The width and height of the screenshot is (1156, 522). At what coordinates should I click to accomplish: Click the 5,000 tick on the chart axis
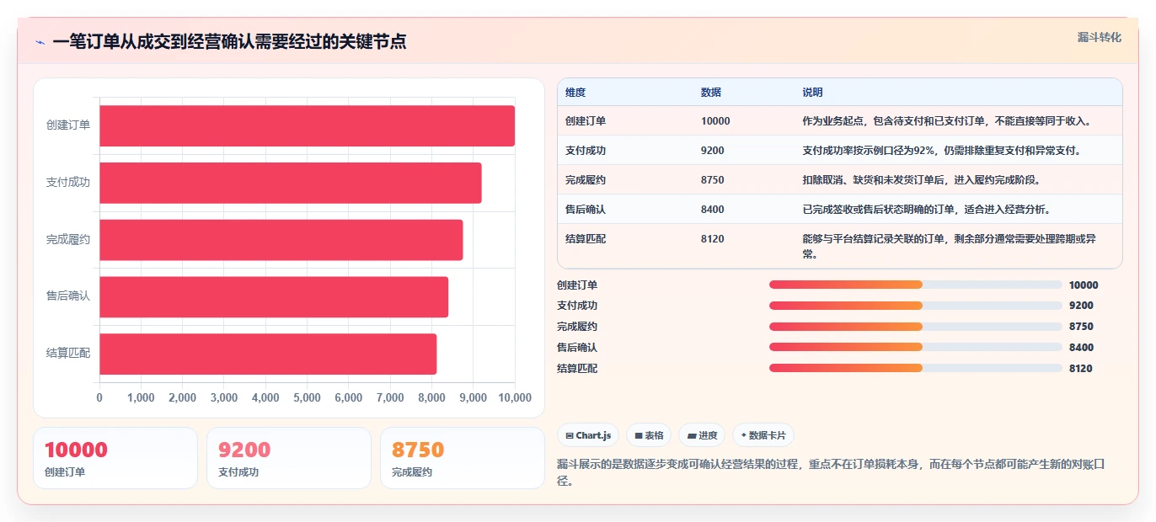(307, 398)
